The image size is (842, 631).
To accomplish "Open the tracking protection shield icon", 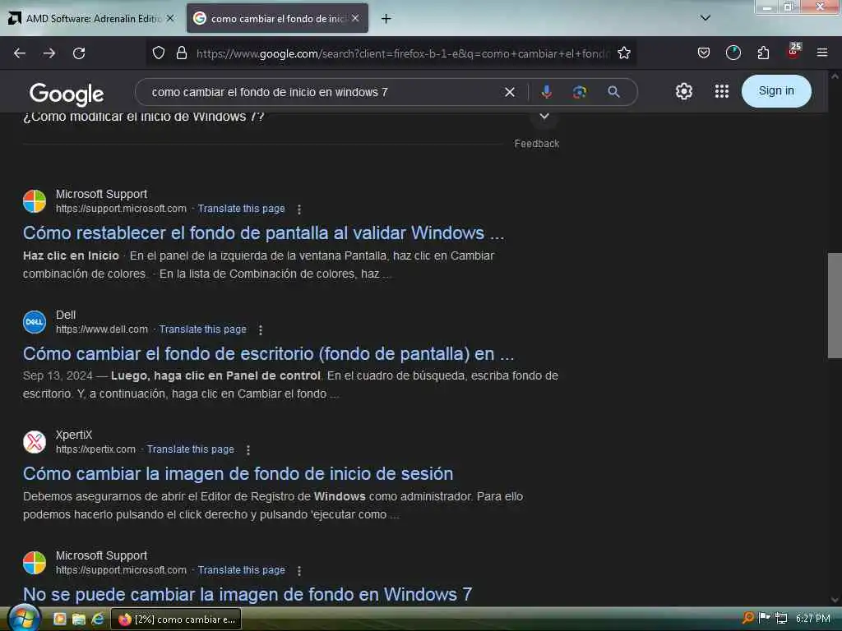I will coord(159,53).
